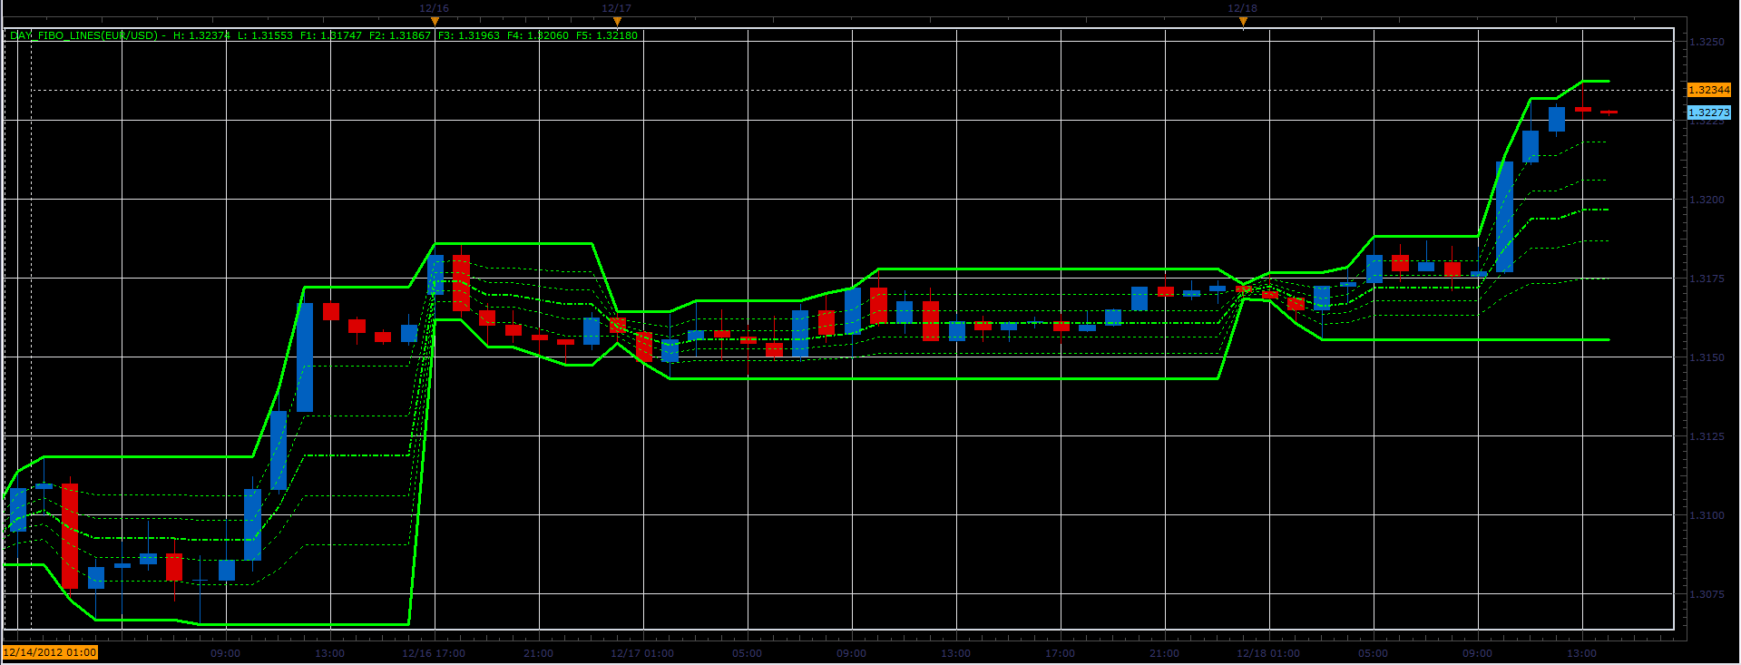Select the blue 1.32273 current price tag
The width and height of the screenshot is (1741, 665).
pos(1709,112)
